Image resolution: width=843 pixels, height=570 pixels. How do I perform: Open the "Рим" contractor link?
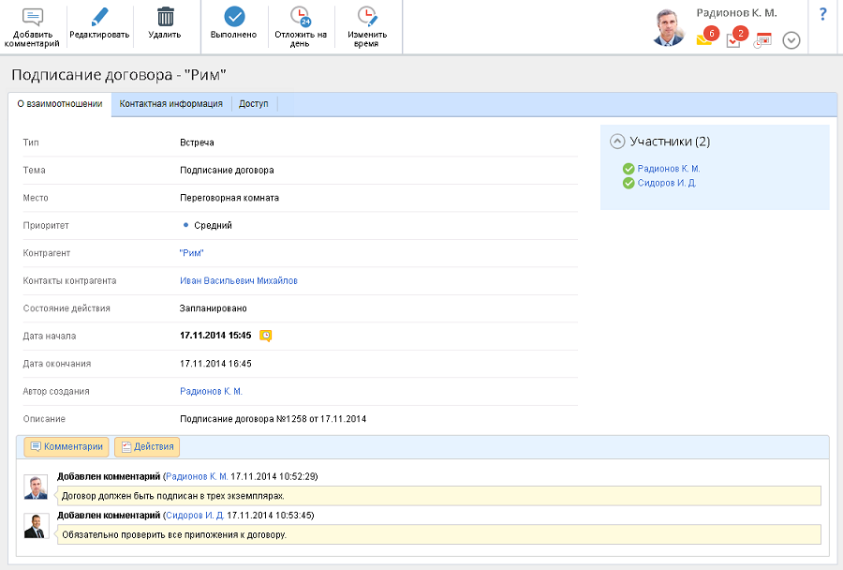click(x=191, y=253)
